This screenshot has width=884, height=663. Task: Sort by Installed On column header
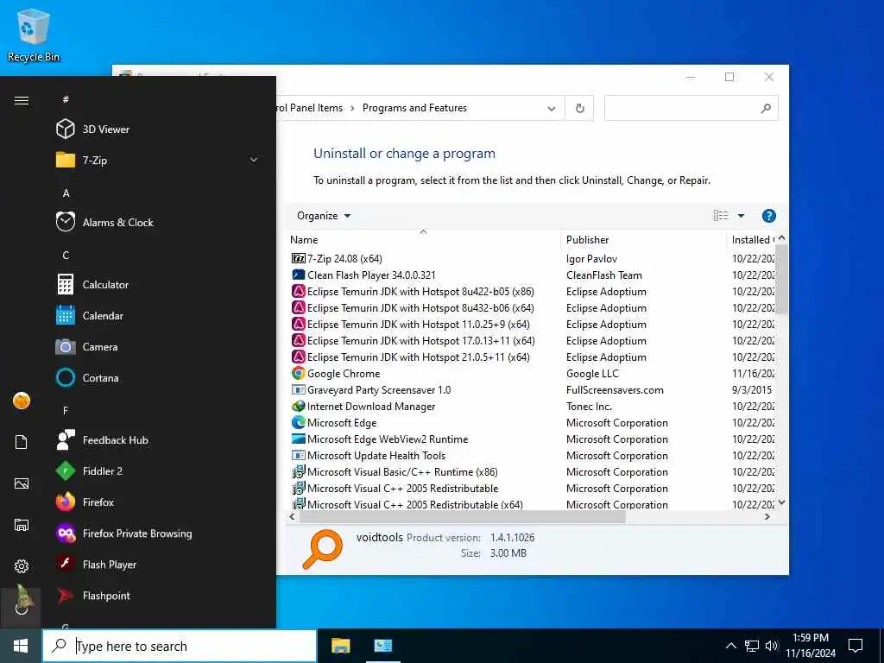[752, 240]
